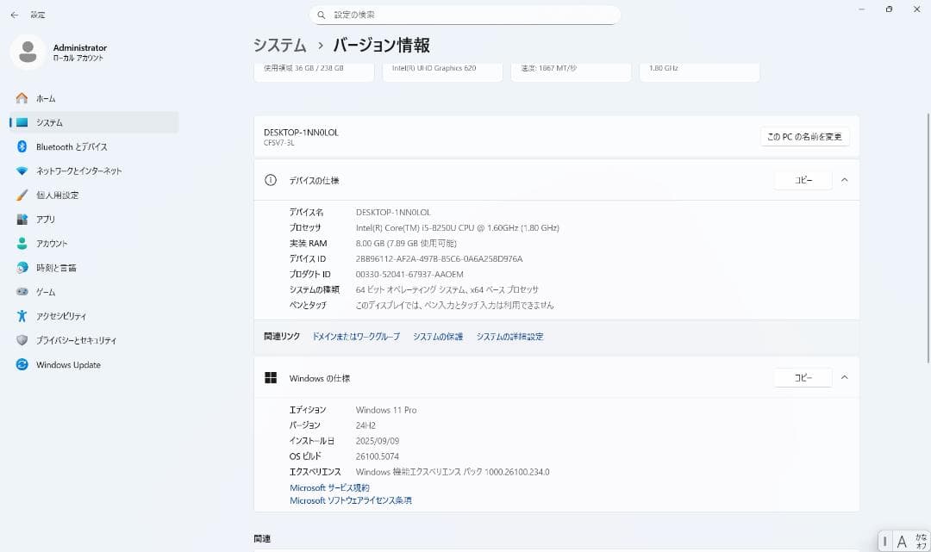Collapse the デバイスの仕様 section

click(x=844, y=179)
